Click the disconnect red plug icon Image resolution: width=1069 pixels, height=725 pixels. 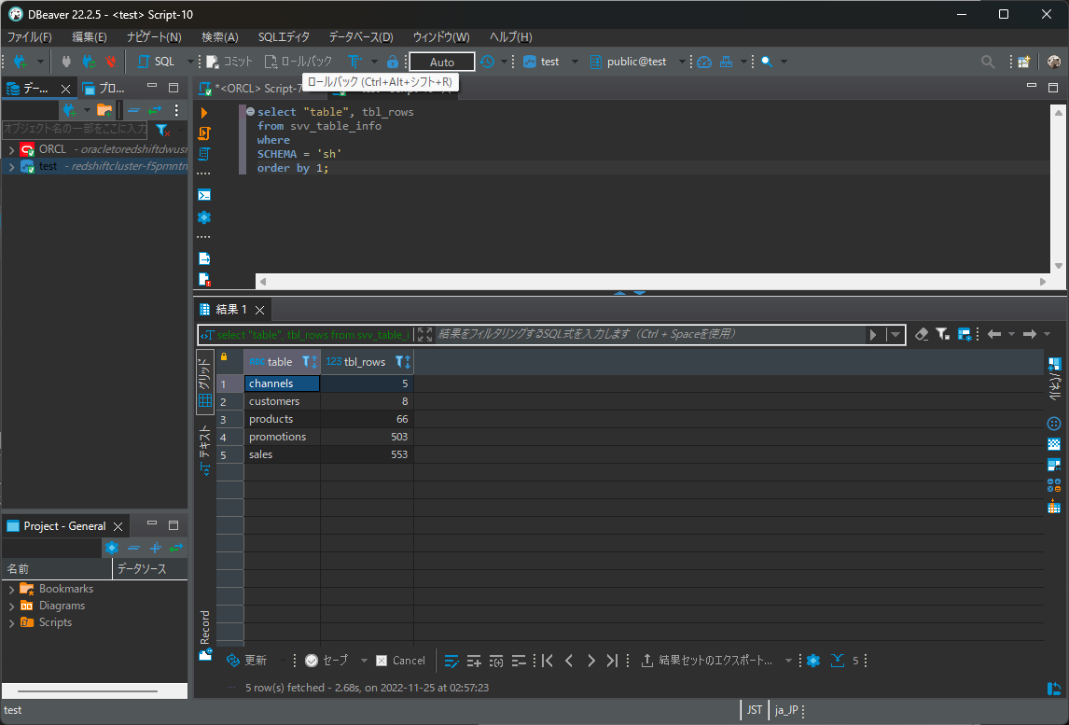[x=110, y=62]
